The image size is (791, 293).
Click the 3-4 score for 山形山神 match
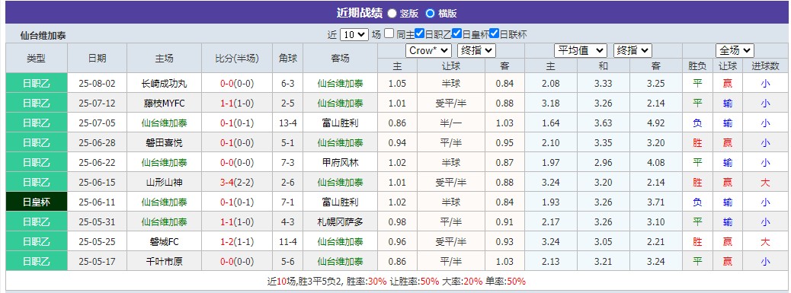[226, 182]
